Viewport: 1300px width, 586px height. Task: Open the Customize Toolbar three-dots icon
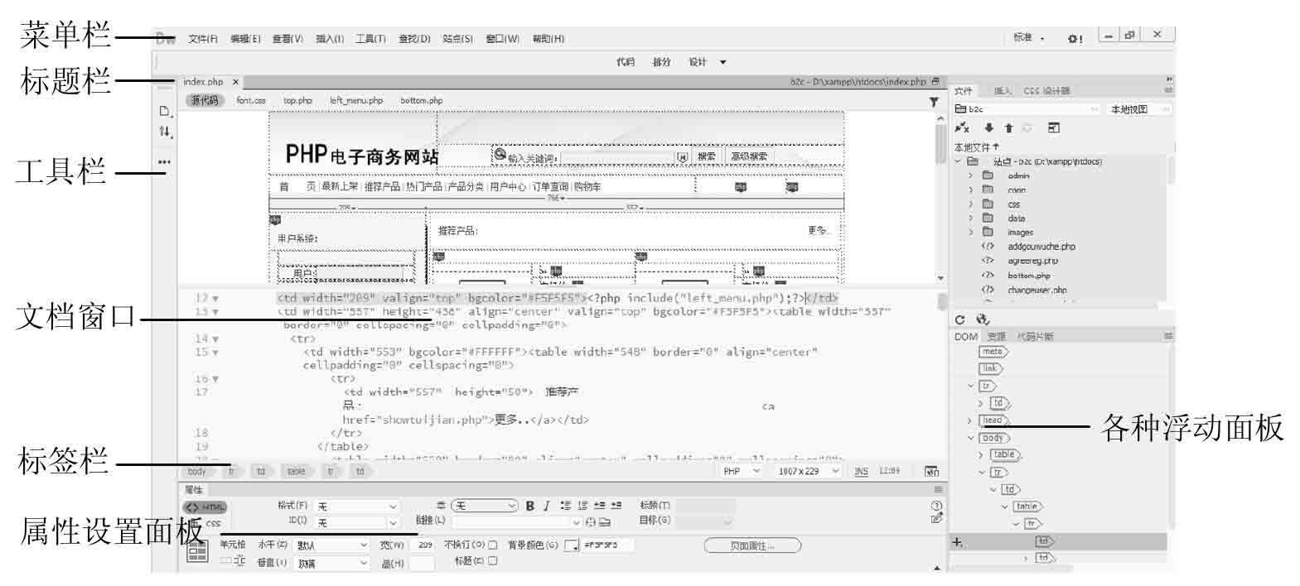(x=164, y=162)
